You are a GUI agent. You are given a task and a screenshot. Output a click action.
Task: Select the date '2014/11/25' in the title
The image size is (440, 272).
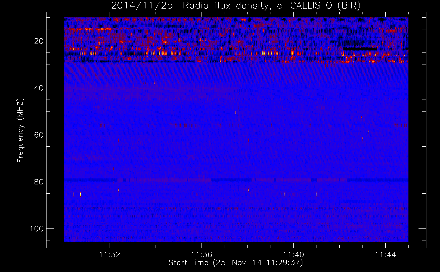[x=142, y=6]
